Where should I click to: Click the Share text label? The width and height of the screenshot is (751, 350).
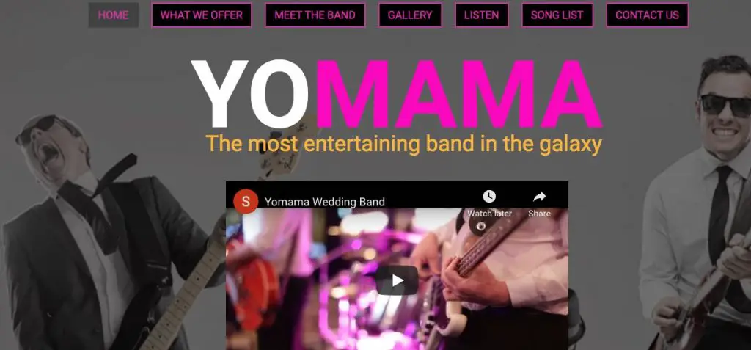click(539, 214)
